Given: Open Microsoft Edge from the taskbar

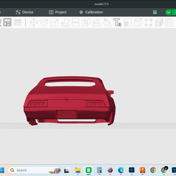Looking at the screenshot, I should 121,170.
